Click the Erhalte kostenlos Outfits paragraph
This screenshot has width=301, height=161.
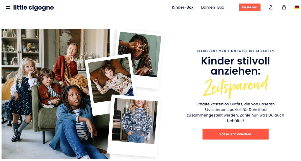point(235,112)
